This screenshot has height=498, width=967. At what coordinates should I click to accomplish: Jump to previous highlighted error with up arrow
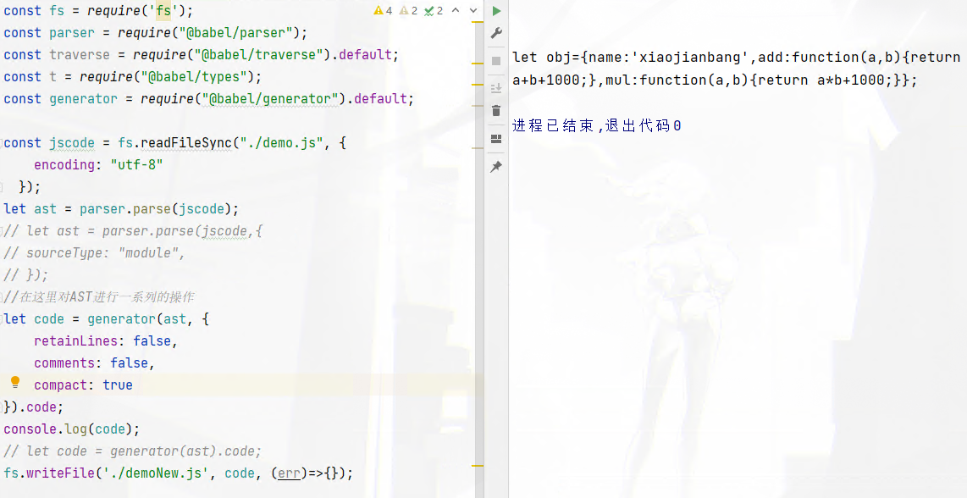[456, 11]
